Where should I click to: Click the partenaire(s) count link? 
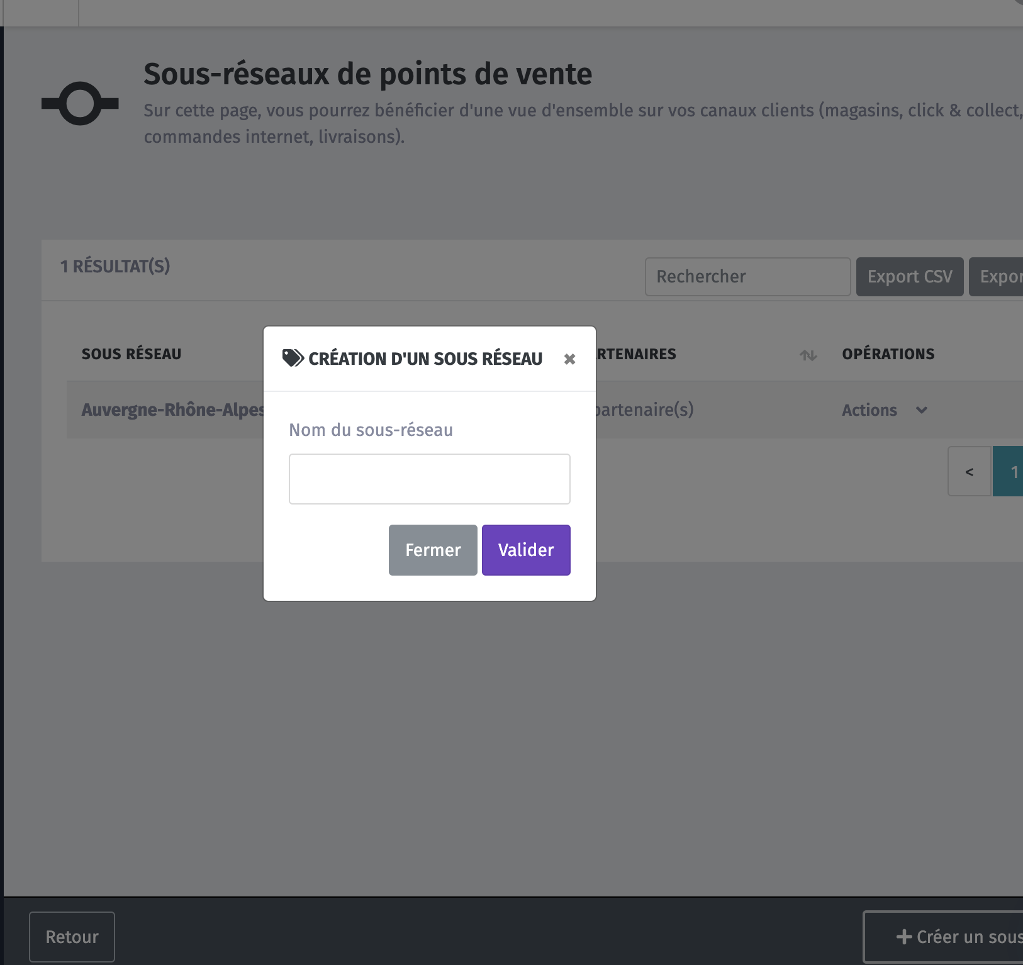click(x=644, y=410)
